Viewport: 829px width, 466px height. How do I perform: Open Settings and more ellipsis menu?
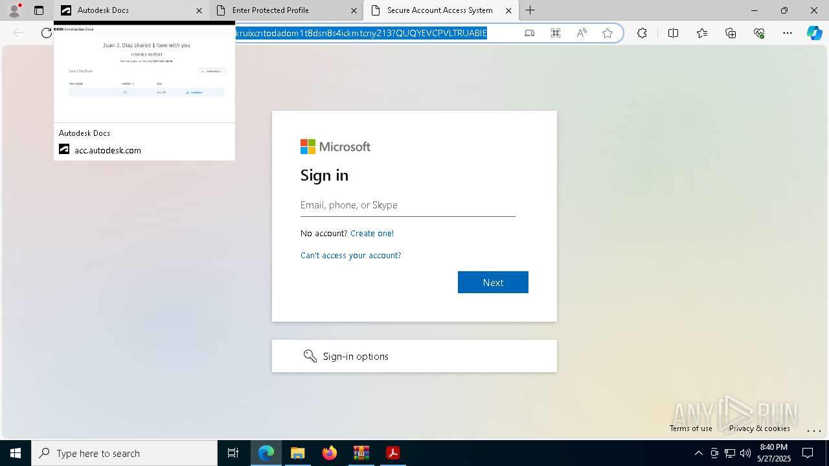pos(788,33)
